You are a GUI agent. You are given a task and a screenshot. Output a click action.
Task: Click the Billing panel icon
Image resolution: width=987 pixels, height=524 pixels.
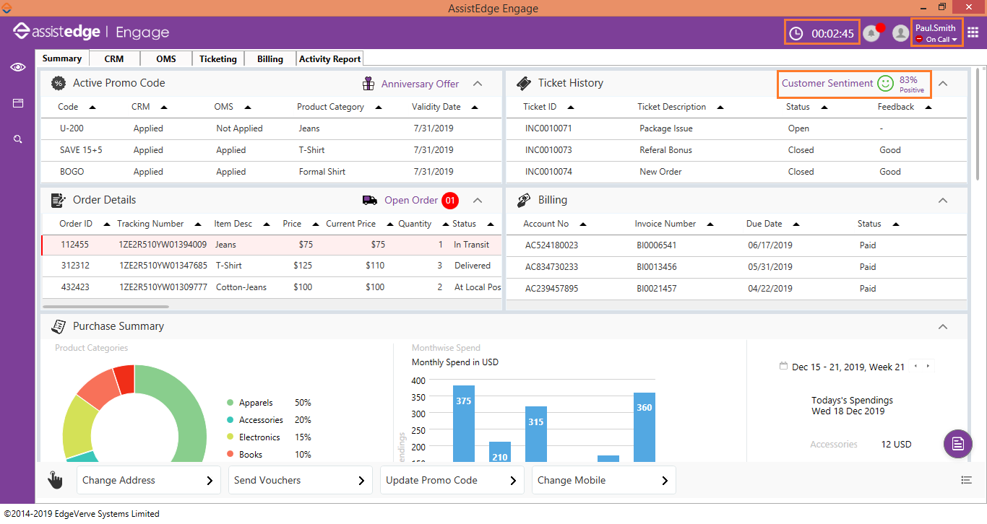524,201
